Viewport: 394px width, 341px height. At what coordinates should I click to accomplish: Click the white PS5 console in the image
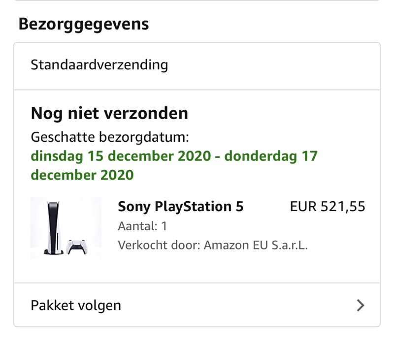click(x=53, y=227)
